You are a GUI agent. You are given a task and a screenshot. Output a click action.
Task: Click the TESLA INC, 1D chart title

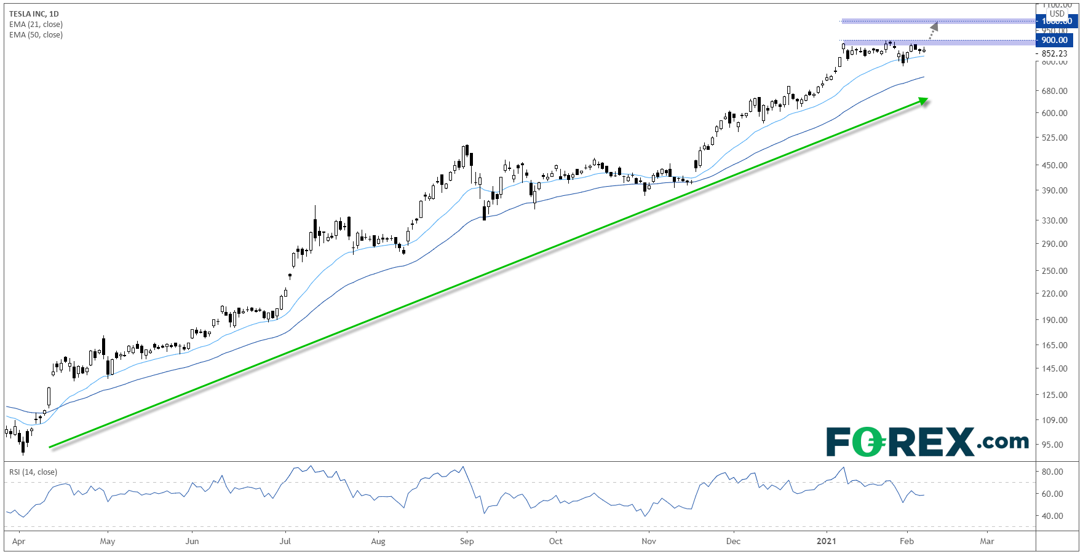pyautogui.click(x=34, y=14)
